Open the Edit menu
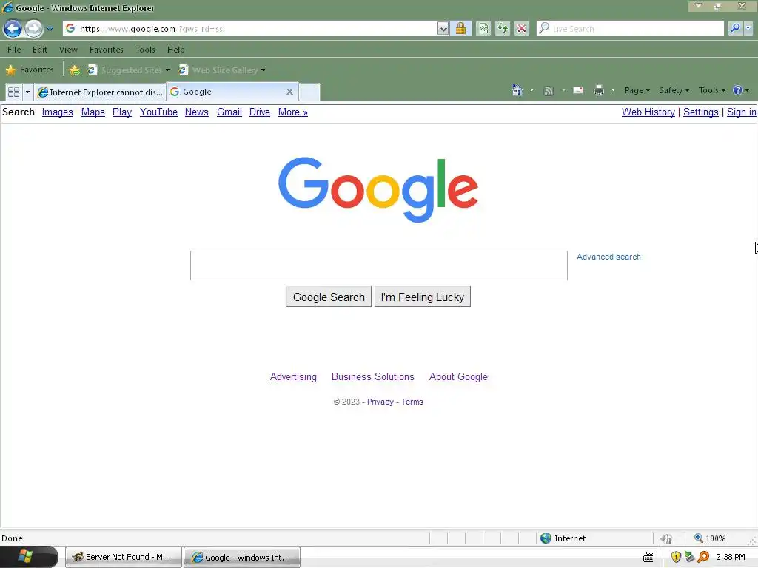Viewport: 758px width, 568px height. point(40,50)
